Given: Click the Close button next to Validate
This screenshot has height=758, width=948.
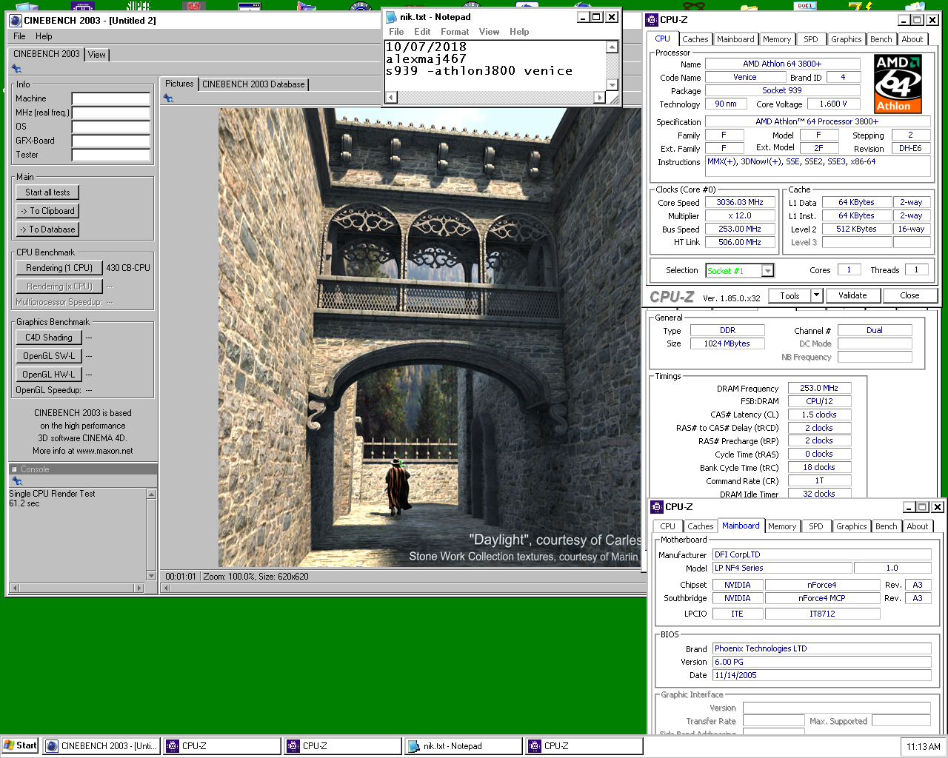Looking at the screenshot, I should pos(909,295).
